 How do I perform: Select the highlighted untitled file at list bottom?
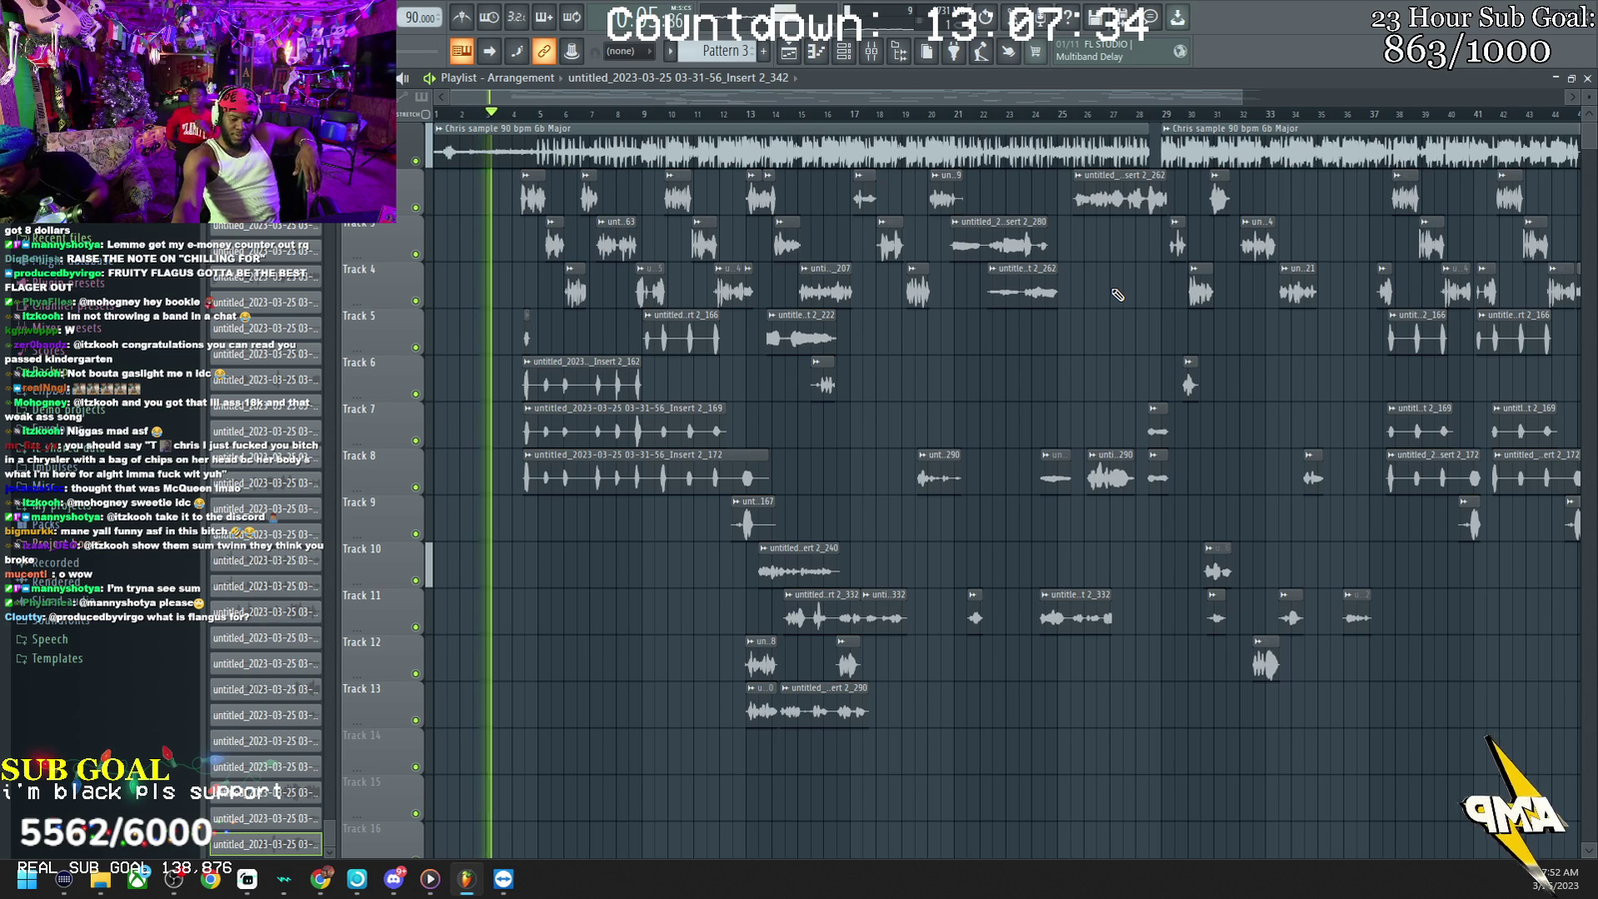pos(266,844)
